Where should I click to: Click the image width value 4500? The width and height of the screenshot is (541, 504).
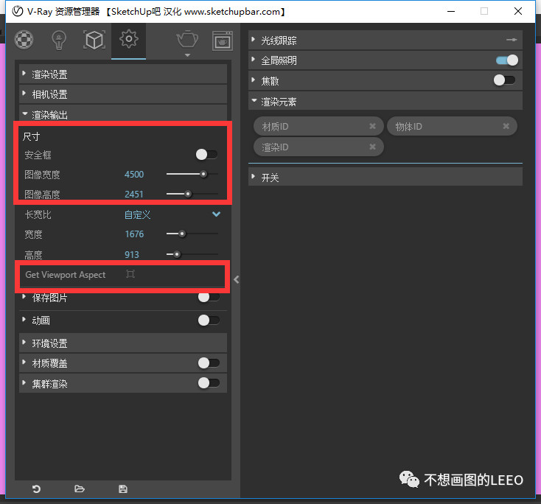tap(134, 174)
